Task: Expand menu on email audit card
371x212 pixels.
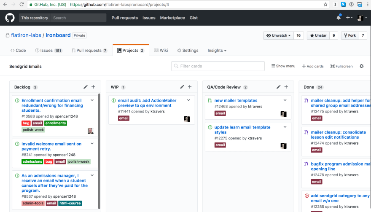Action: pyautogui.click(x=188, y=100)
